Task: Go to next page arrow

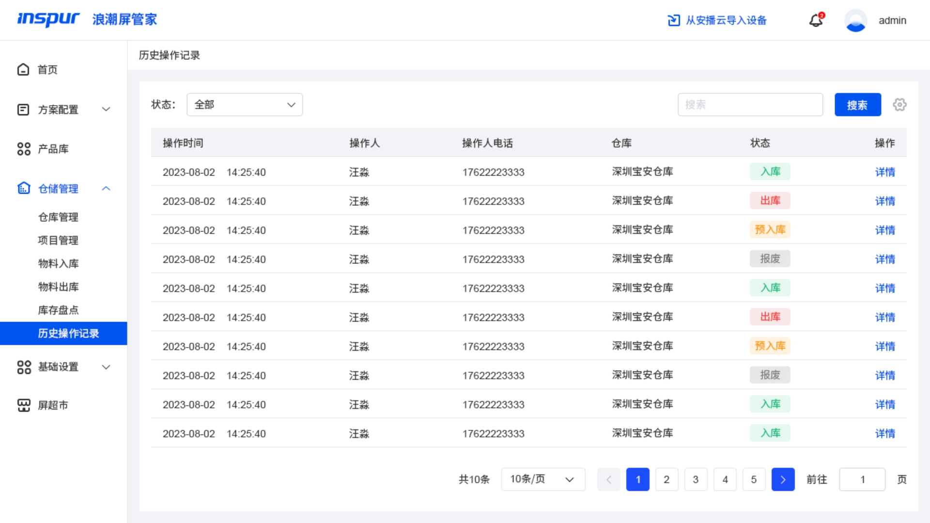Action: tap(783, 479)
